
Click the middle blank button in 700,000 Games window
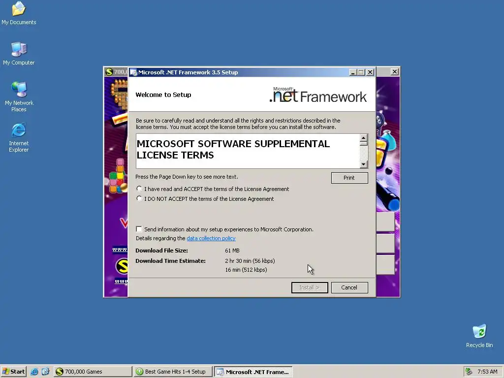coord(385,243)
